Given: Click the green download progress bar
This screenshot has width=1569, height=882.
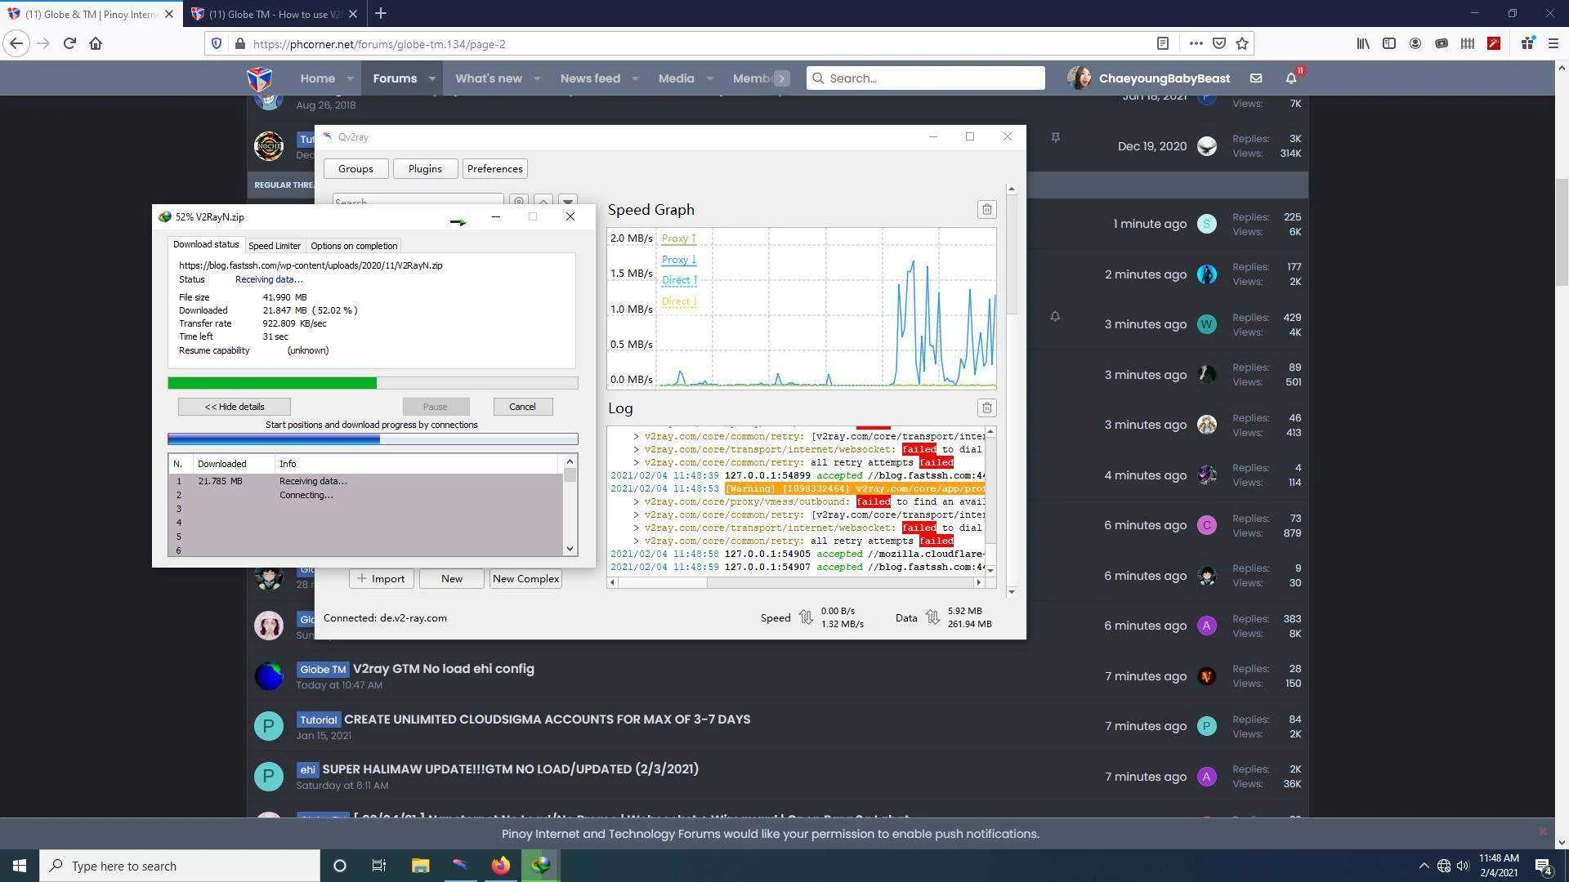Looking at the screenshot, I should click(x=373, y=383).
